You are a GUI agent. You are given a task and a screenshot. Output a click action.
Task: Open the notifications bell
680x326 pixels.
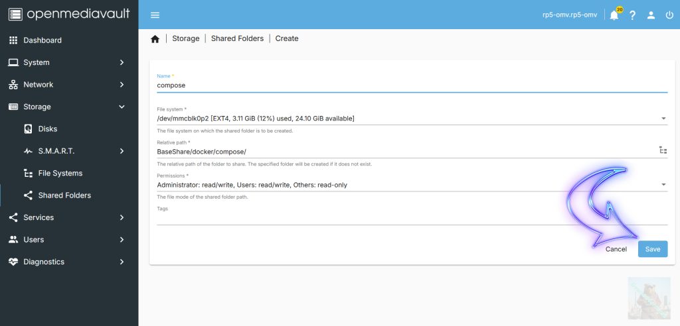pyautogui.click(x=614, y=15)
